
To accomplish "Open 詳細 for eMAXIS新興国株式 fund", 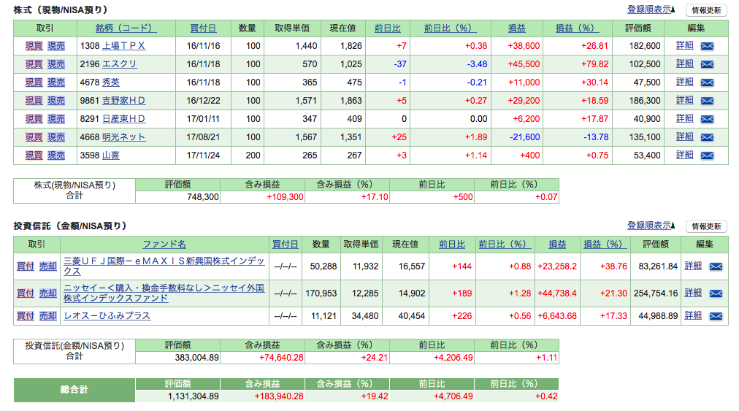I will (693, 266).
